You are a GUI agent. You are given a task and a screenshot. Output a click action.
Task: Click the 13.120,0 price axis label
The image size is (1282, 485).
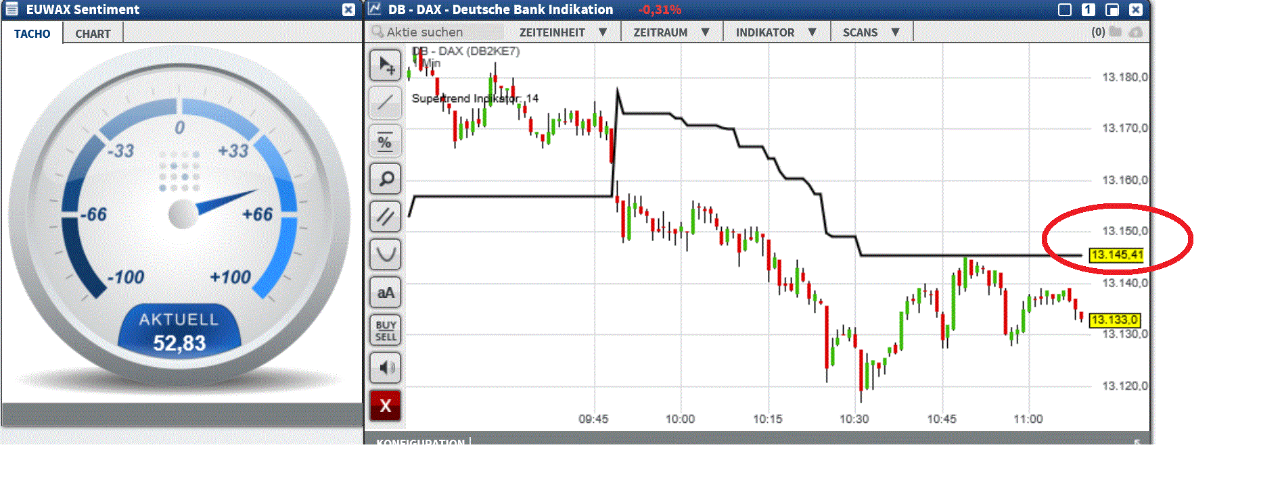pyautogui.click(x=1125, y=386)
